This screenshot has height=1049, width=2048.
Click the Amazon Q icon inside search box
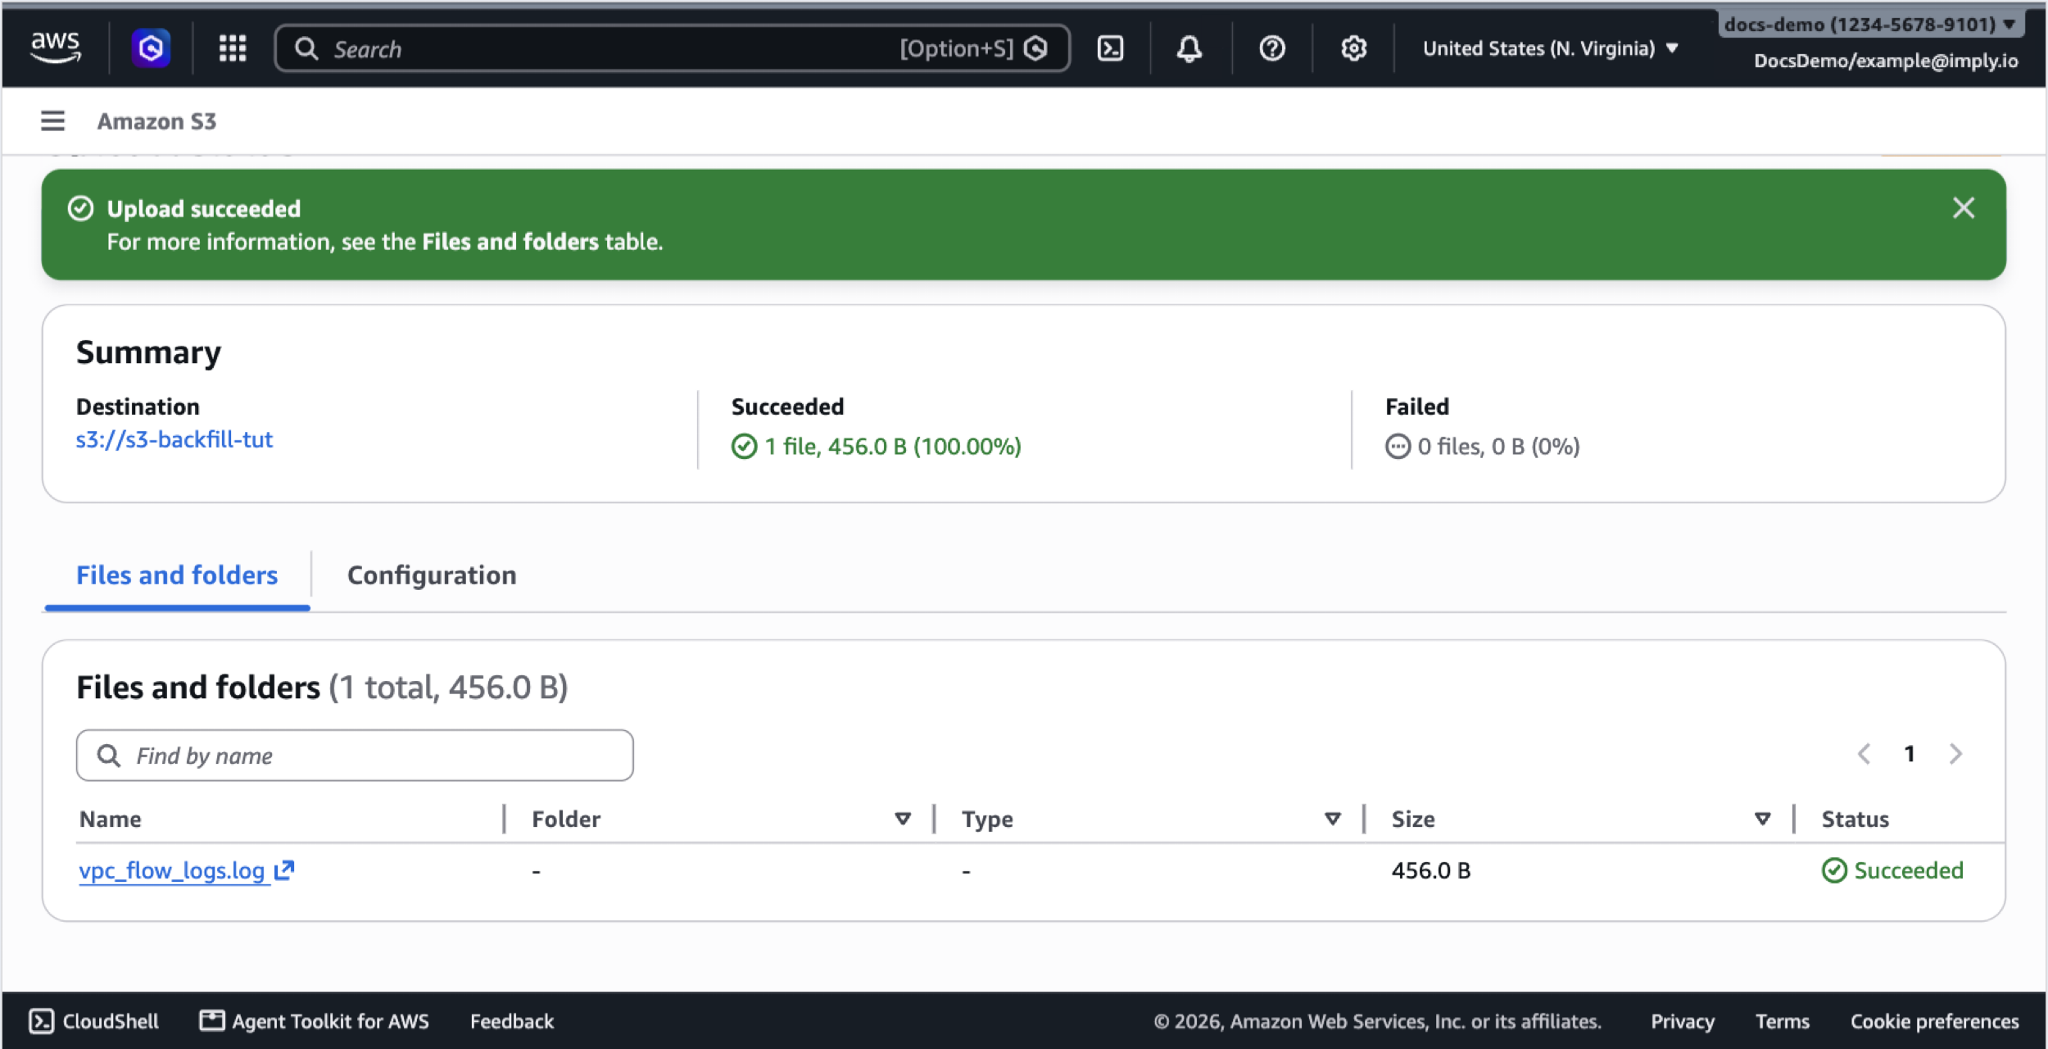click(1036, 49)
